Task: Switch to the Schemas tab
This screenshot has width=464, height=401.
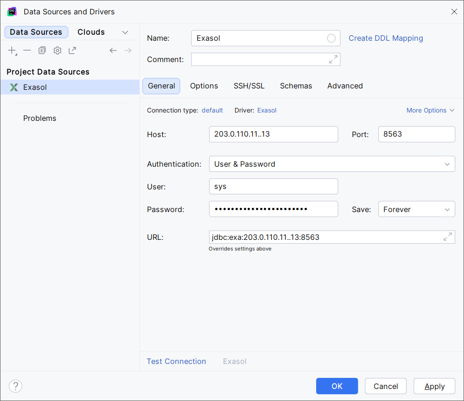Action: click(x=296, y=86)
